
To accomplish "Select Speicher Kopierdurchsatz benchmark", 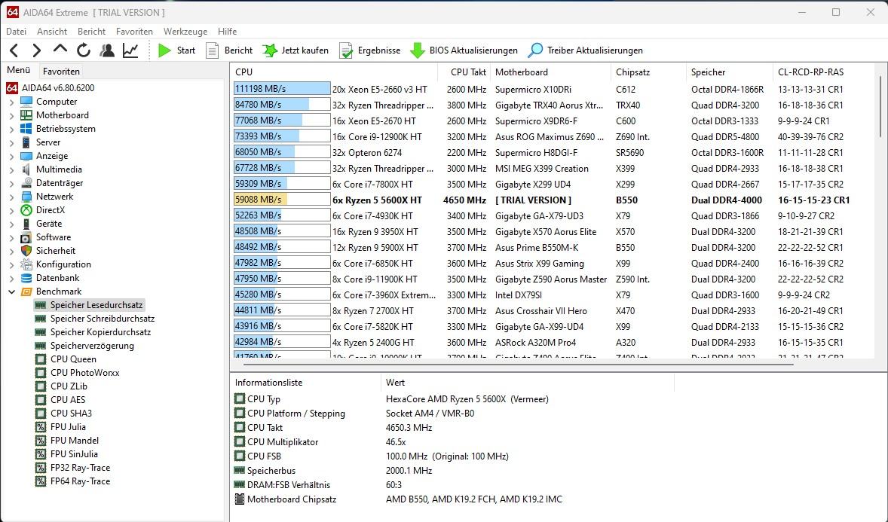I will [100, 332].
